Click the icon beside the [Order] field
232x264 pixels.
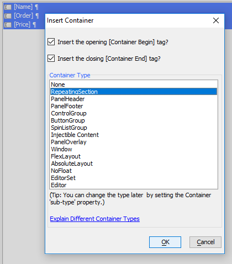[8, 16]
